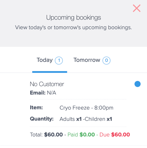
Task: Click the Today count badge showing 1
Action: (59, 61)
